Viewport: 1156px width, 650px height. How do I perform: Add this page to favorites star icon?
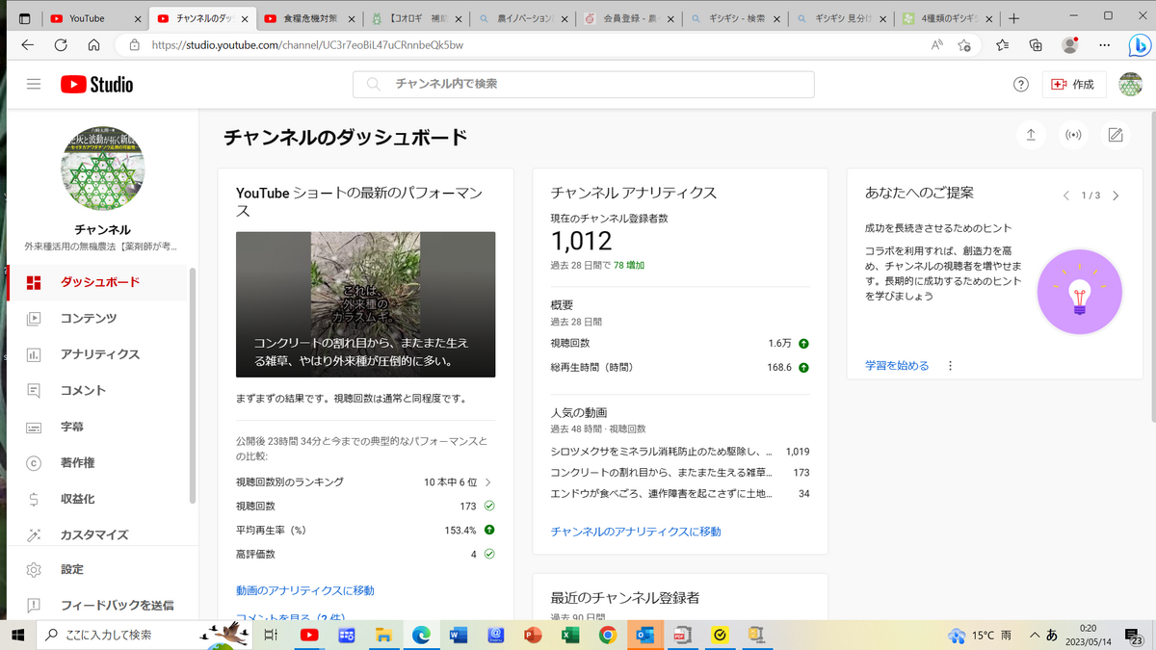(964, 44)
